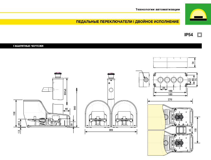Screen dimensions: 211x160
Task: Click the 158 height dimension on side view
Action: (14, 113)
